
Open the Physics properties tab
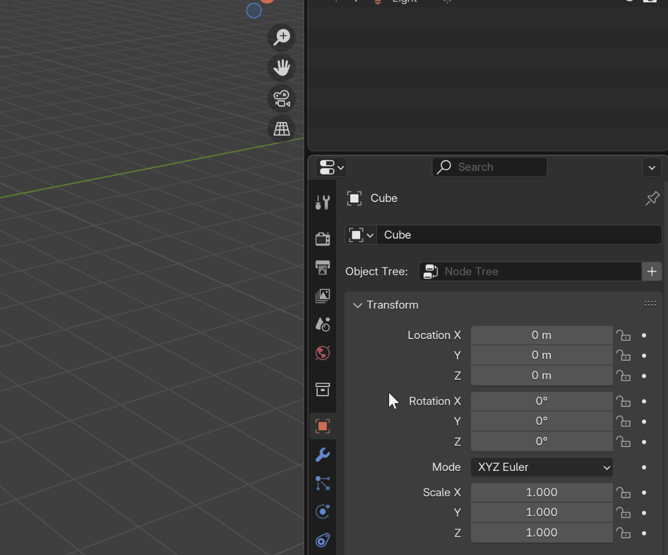tap(322, 512)
